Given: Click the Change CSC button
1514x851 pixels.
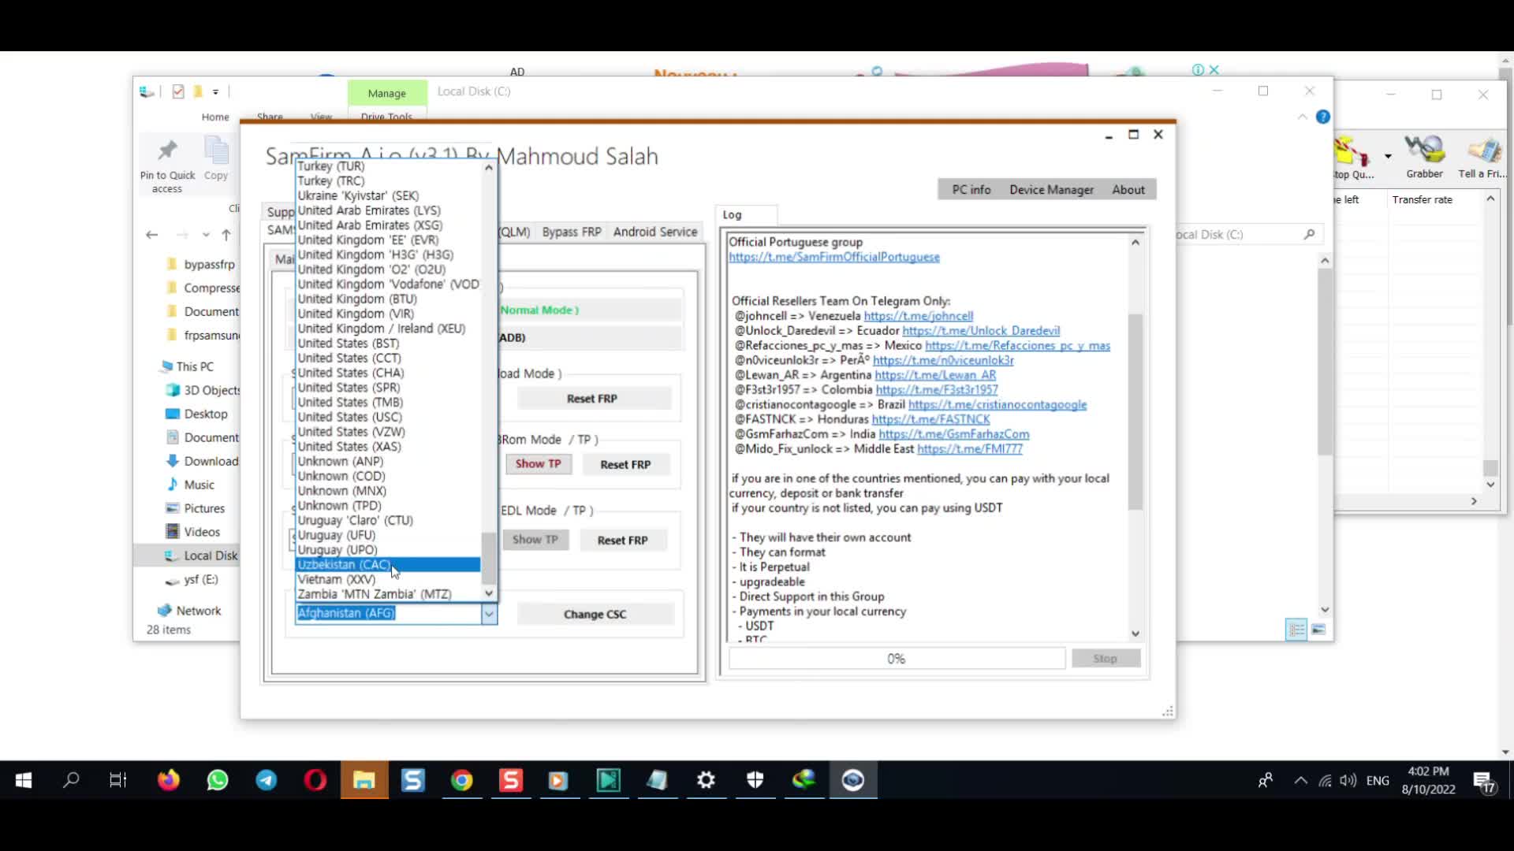Looking at the screenshot, I should [x=595, y=615].
